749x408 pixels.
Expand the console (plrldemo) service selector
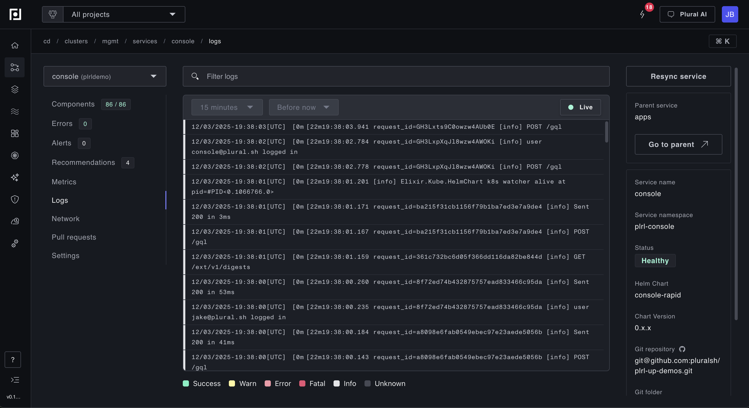105,76
